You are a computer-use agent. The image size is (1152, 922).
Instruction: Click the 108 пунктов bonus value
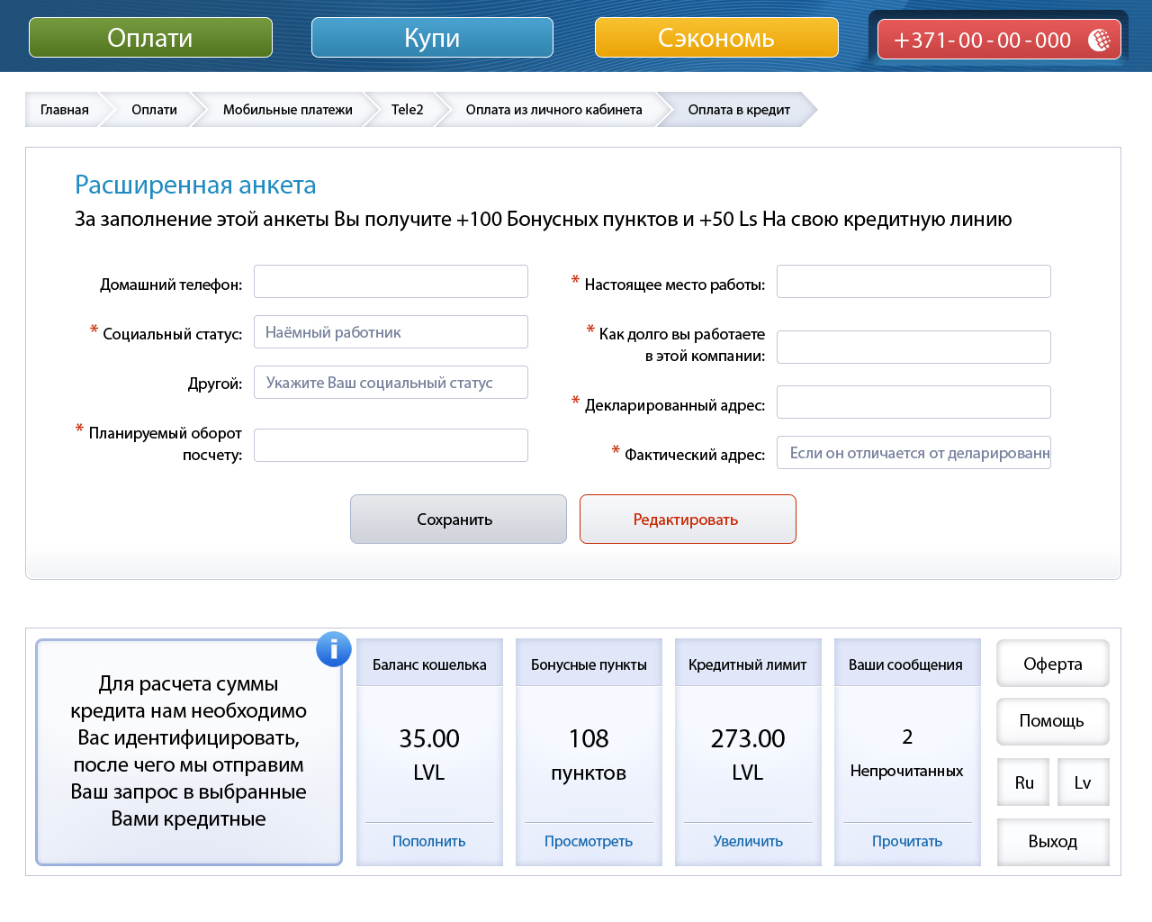(589, 755)
